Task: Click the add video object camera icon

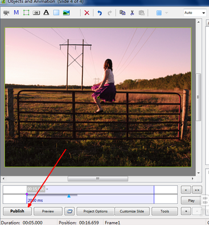Action: (x=6, y=13)
